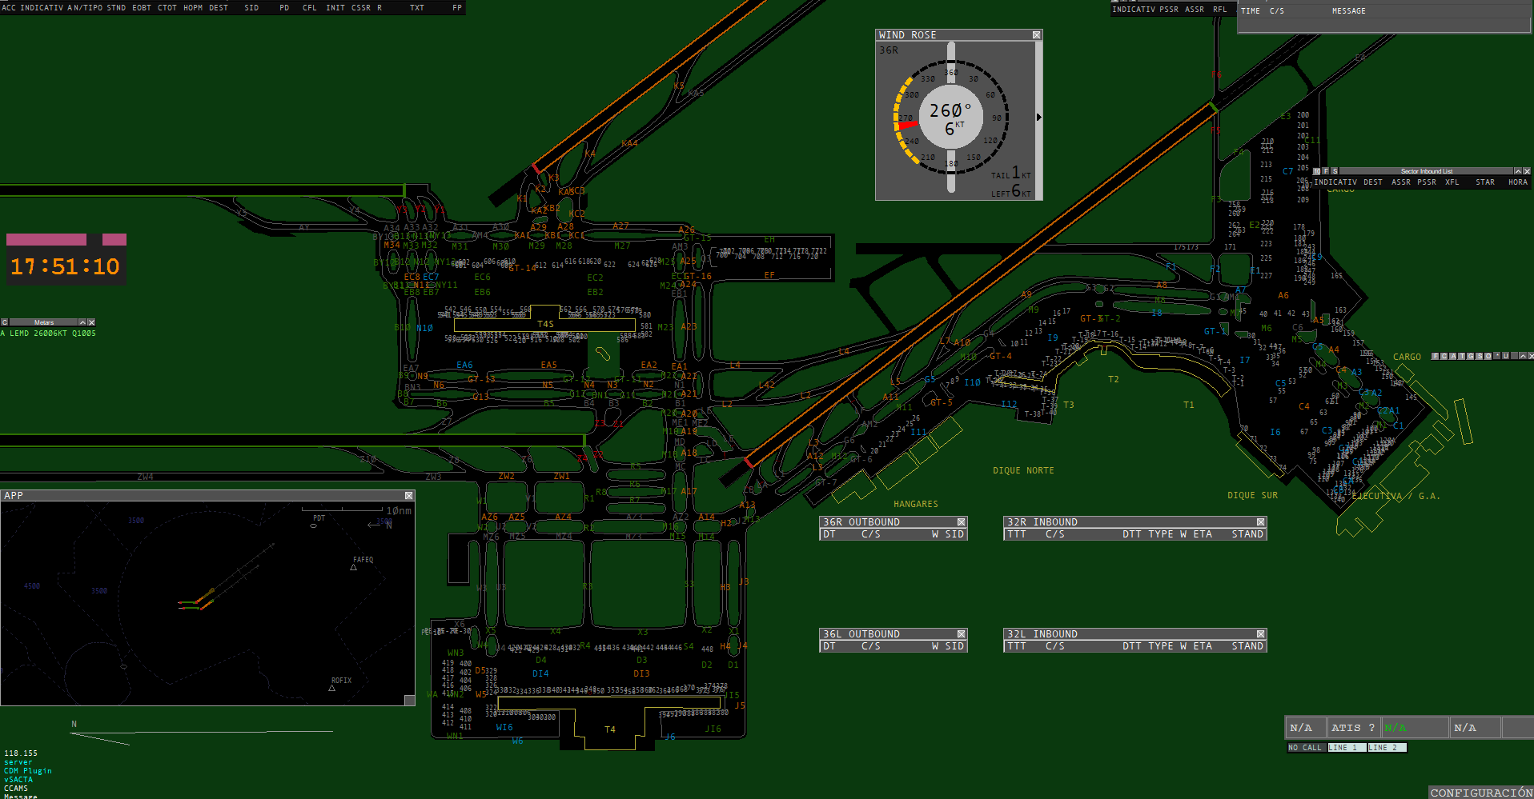Click the G icon in the lower right list bar
This screenshot has width=1534, height=799.
1470,356
